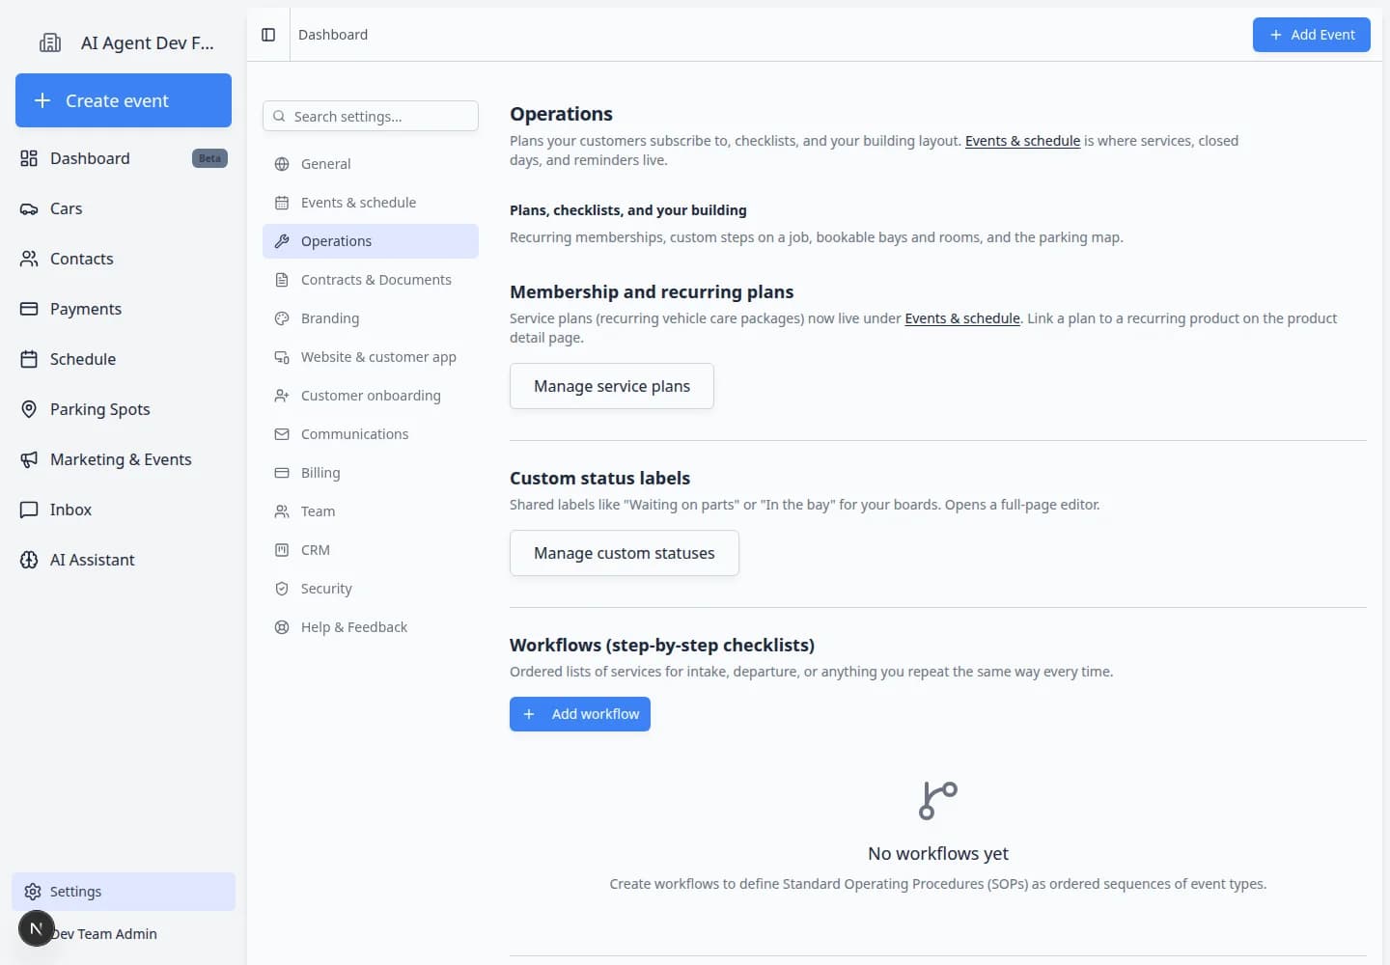Screen dimensions: 1390x965
Task: Select Contracts & Documents settings
Action: (x=371, y=280)
